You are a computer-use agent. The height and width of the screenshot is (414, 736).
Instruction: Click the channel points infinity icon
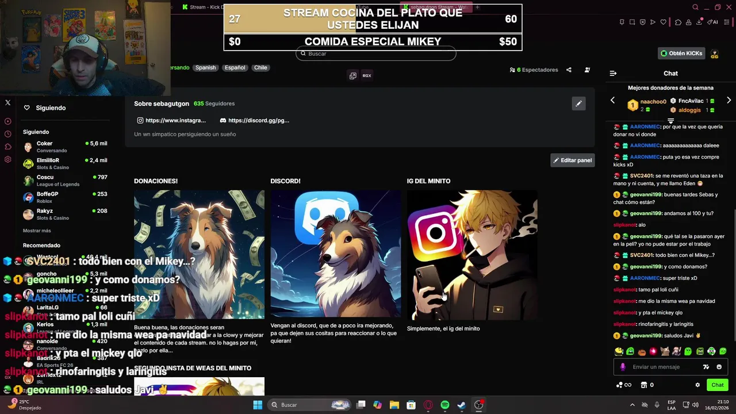(x=623, y=385)
